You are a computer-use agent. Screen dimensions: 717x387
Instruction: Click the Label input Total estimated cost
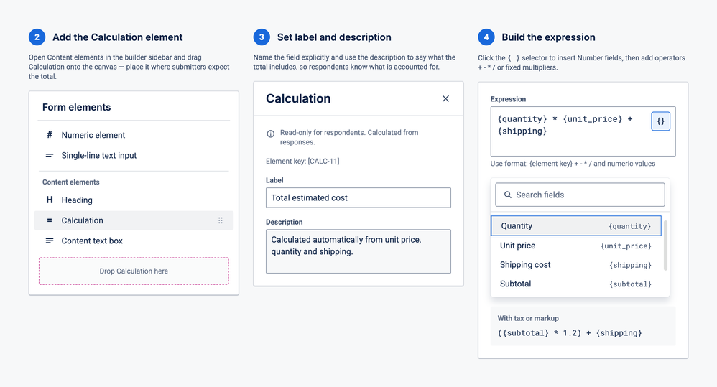click(358, 198)
